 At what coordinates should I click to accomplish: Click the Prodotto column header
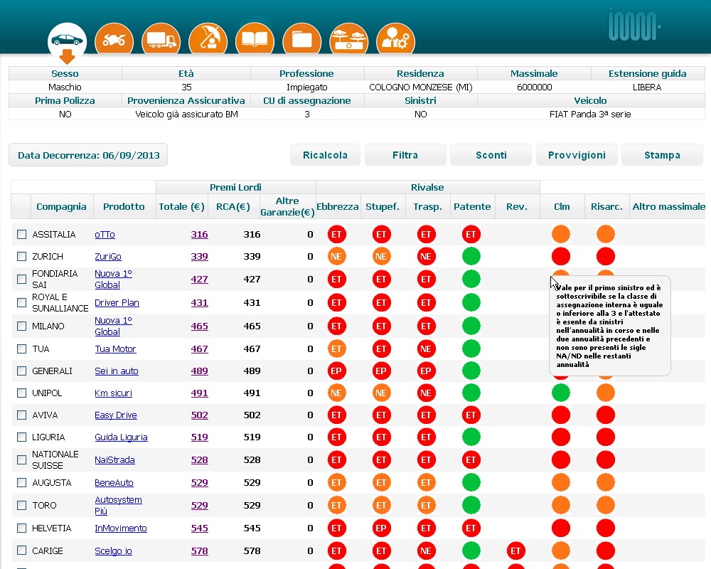pyautogui.click(x=124, y=206)
